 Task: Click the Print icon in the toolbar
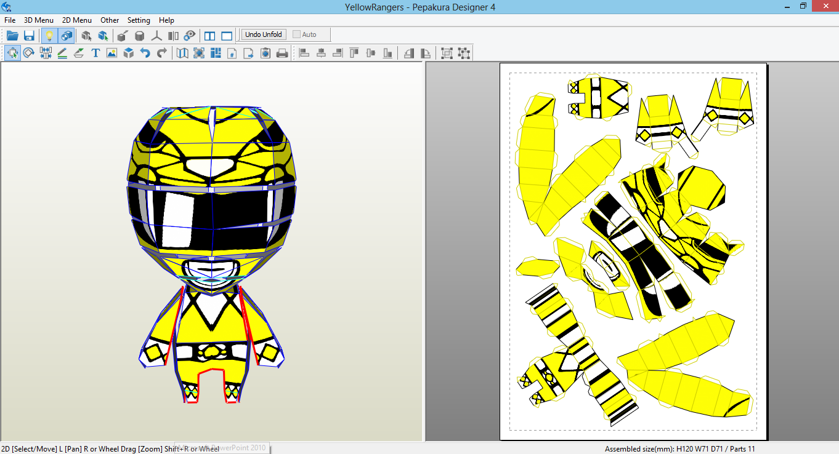282,52
